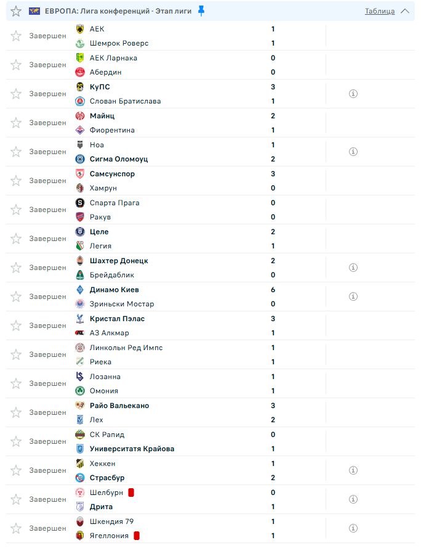Viewport: 421px width, 548px height.
Task: Favorite the whole Лига конференций league star
Action: coord(16,11)
